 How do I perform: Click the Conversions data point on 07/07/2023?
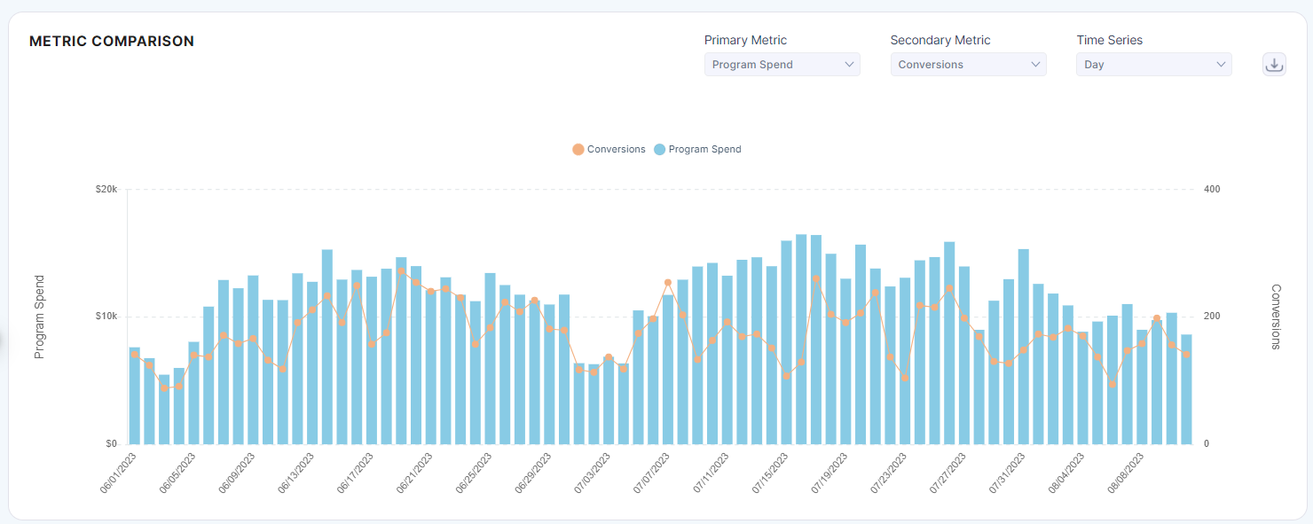pyautogui.click(x=668, y=283)
